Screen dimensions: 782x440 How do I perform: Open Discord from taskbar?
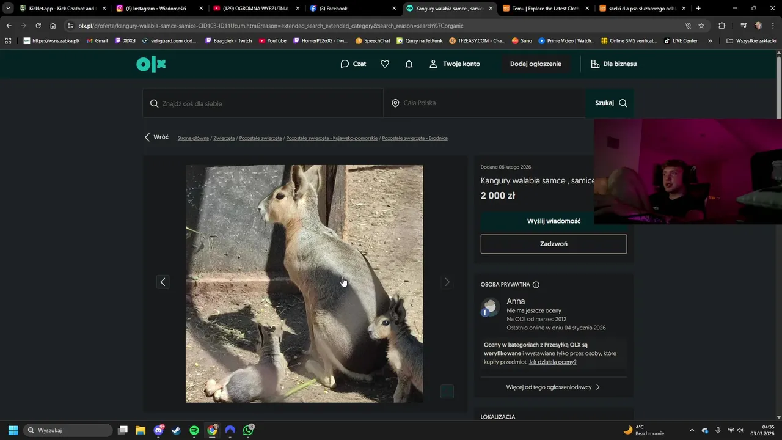[x=158, y=430]
